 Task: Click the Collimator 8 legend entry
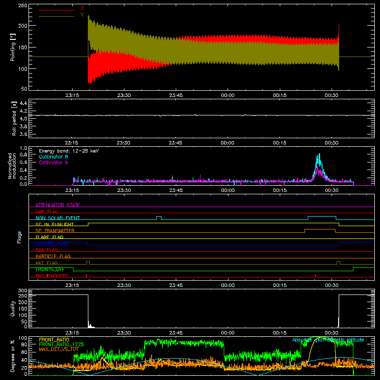coord(53,157)
